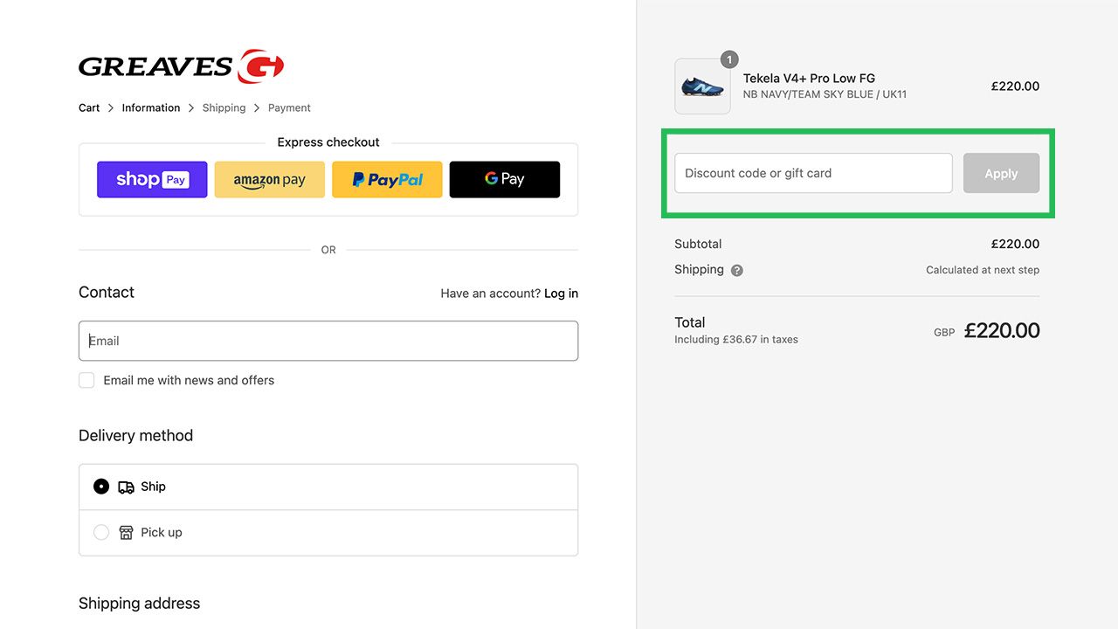Click the Express checkout heading
The width and height of the screenshot is (1118, 629).
[x=328, y=142]
